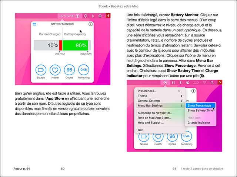Click the Wi-Fi icon in right menu bar
This screenshot has height=177, width=237.
(x=204, y=83)
